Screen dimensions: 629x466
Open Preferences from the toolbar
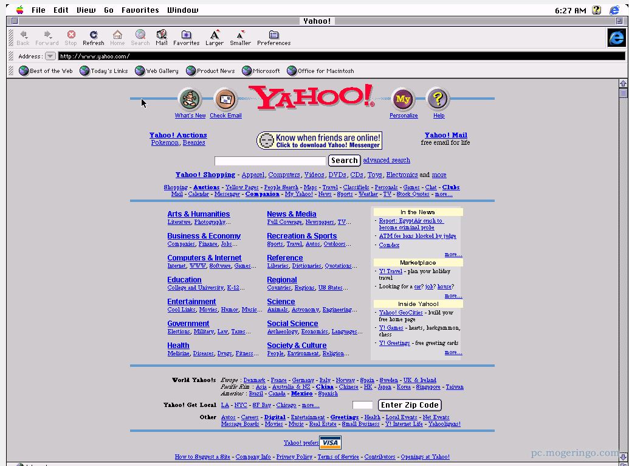point(274,38)
